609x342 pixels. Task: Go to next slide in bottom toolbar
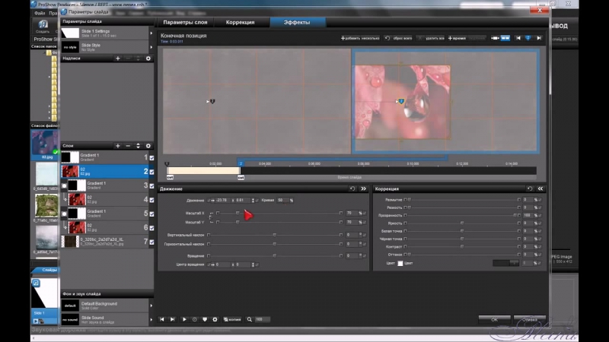coord(173,319)
